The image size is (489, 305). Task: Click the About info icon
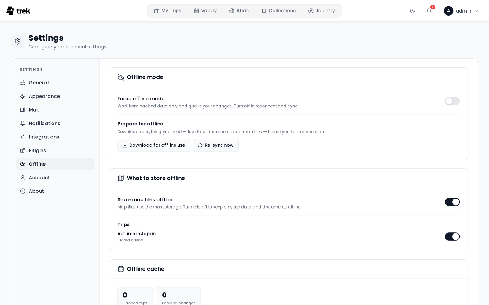pyautogui.click(x=23, y=191)
